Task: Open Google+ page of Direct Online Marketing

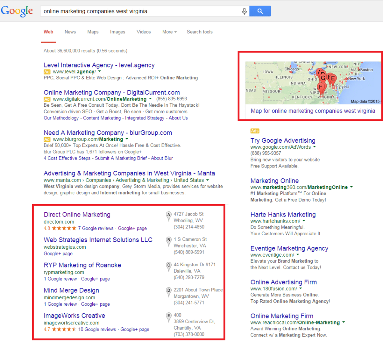Action: pyautogui.click(x=132, y=228)
